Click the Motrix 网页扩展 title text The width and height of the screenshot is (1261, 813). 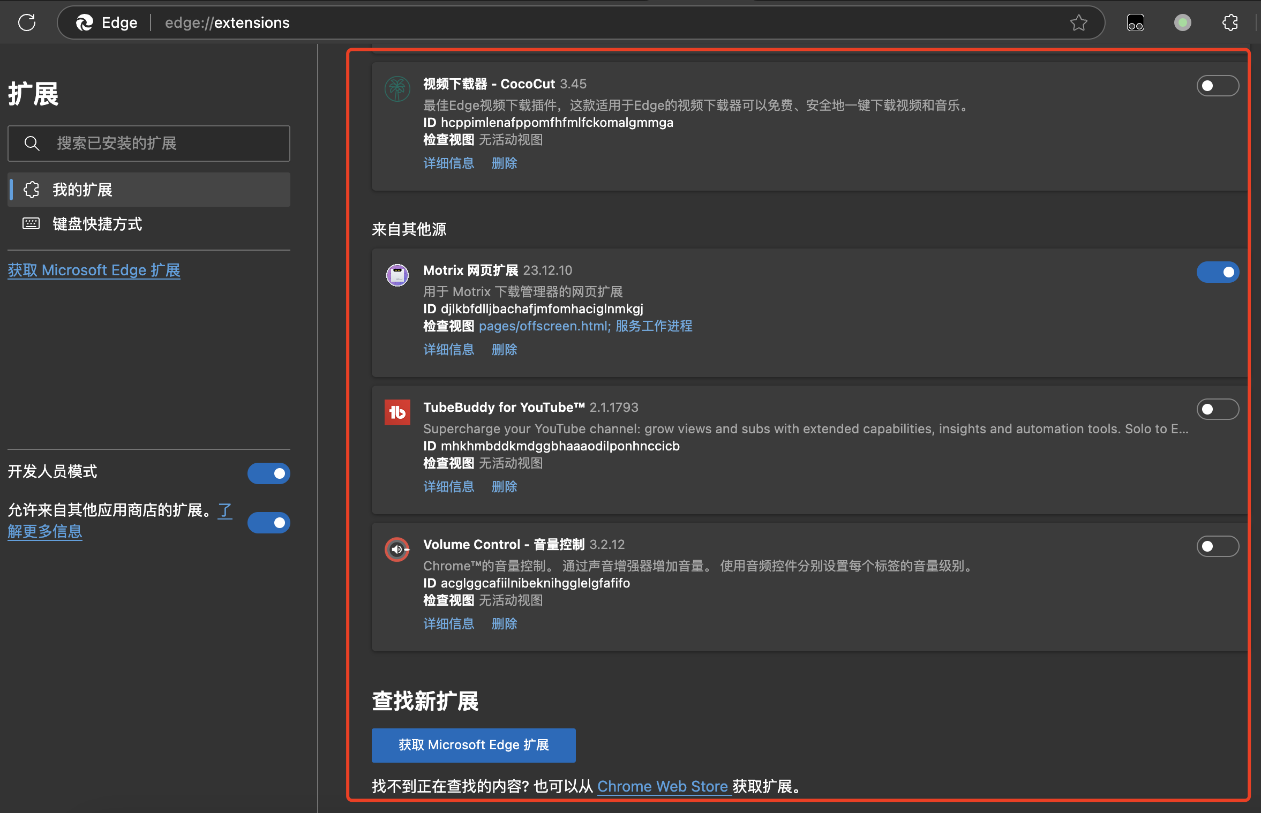tap(471, 270)
